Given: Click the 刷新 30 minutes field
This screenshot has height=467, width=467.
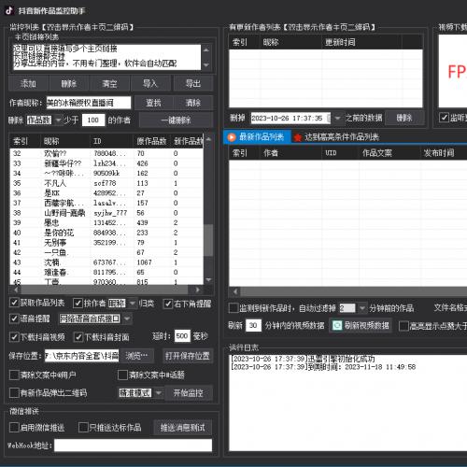Looking at the screenshot, I should click(x=253, y=325).
